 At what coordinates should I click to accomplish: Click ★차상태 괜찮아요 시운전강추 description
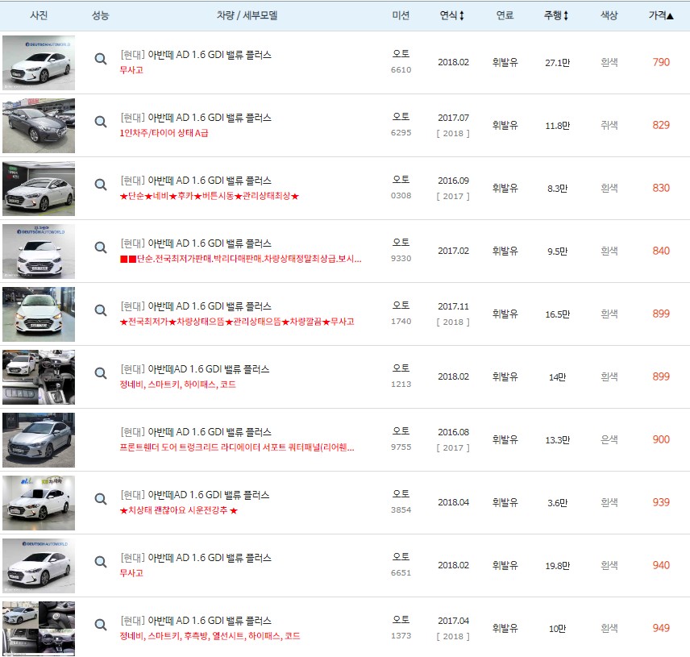179,510
